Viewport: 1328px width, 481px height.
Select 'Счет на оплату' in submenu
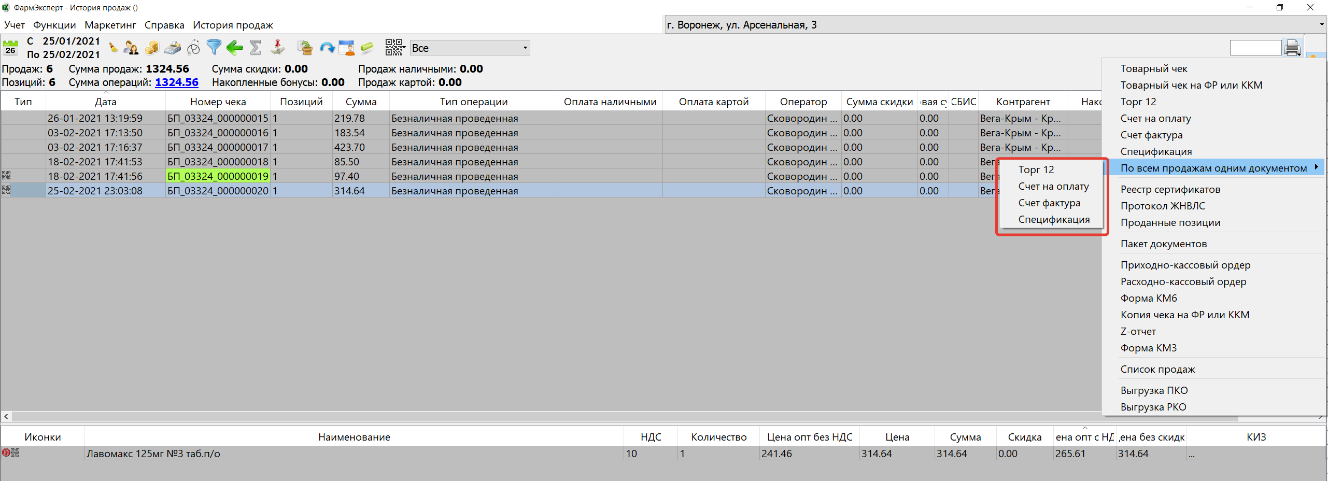(1053, 187)
